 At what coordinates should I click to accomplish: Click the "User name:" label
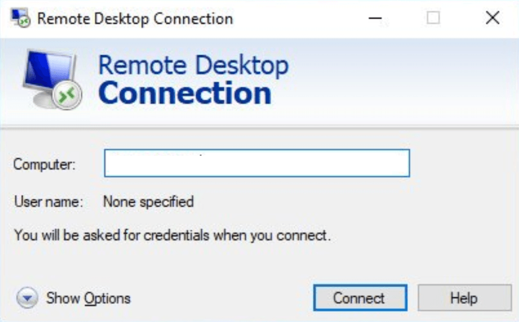[48, 202]
